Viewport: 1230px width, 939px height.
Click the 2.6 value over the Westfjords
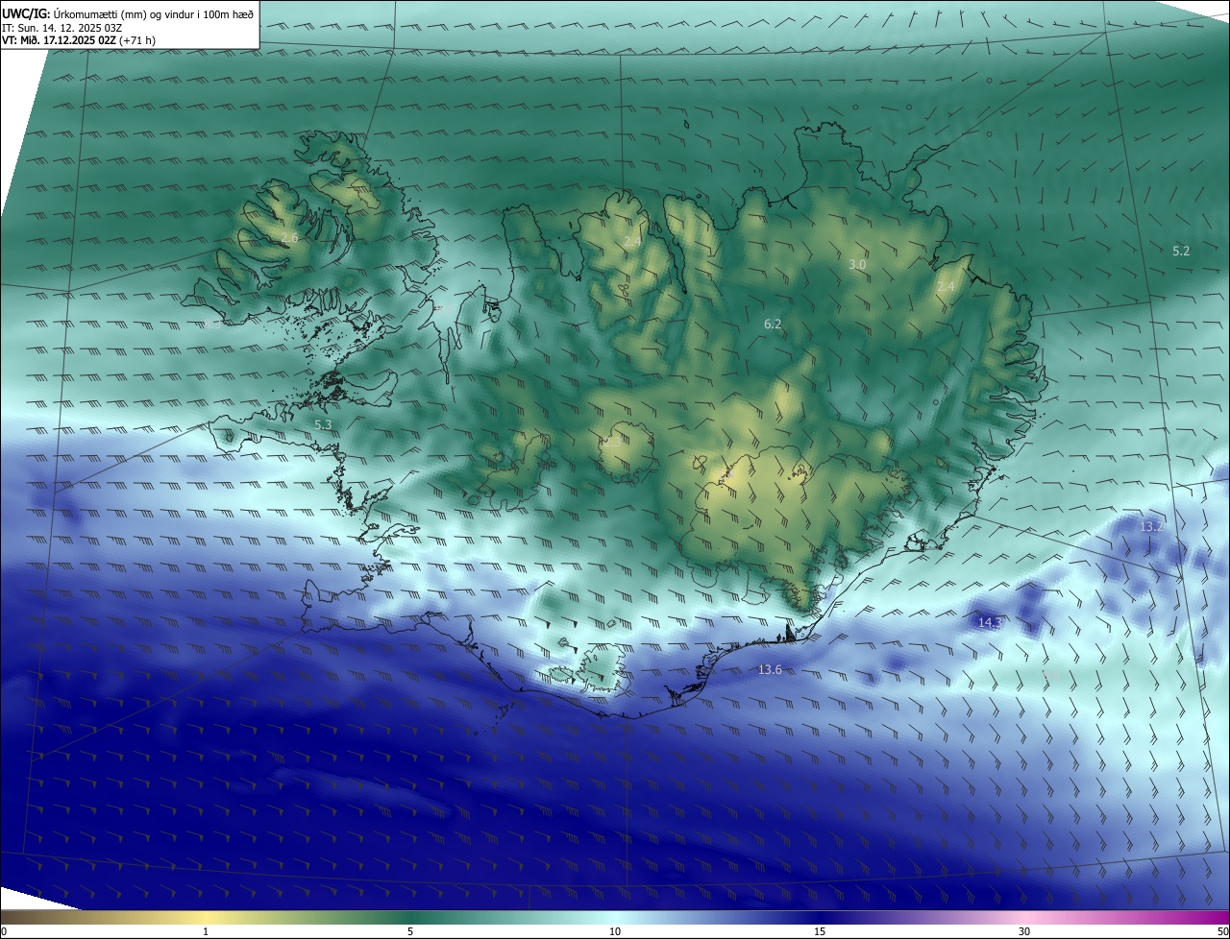point(290,236)
